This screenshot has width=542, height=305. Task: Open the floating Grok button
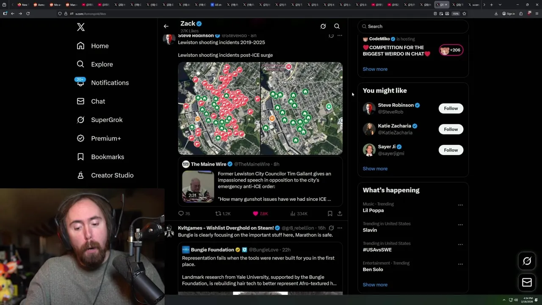tap(527, 261)
